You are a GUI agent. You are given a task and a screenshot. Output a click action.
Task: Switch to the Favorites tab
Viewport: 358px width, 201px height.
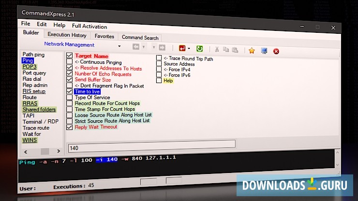(x=104, y=36)
